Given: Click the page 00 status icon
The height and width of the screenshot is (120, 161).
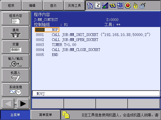Looking at the screenshot, I should pos(143,5).
